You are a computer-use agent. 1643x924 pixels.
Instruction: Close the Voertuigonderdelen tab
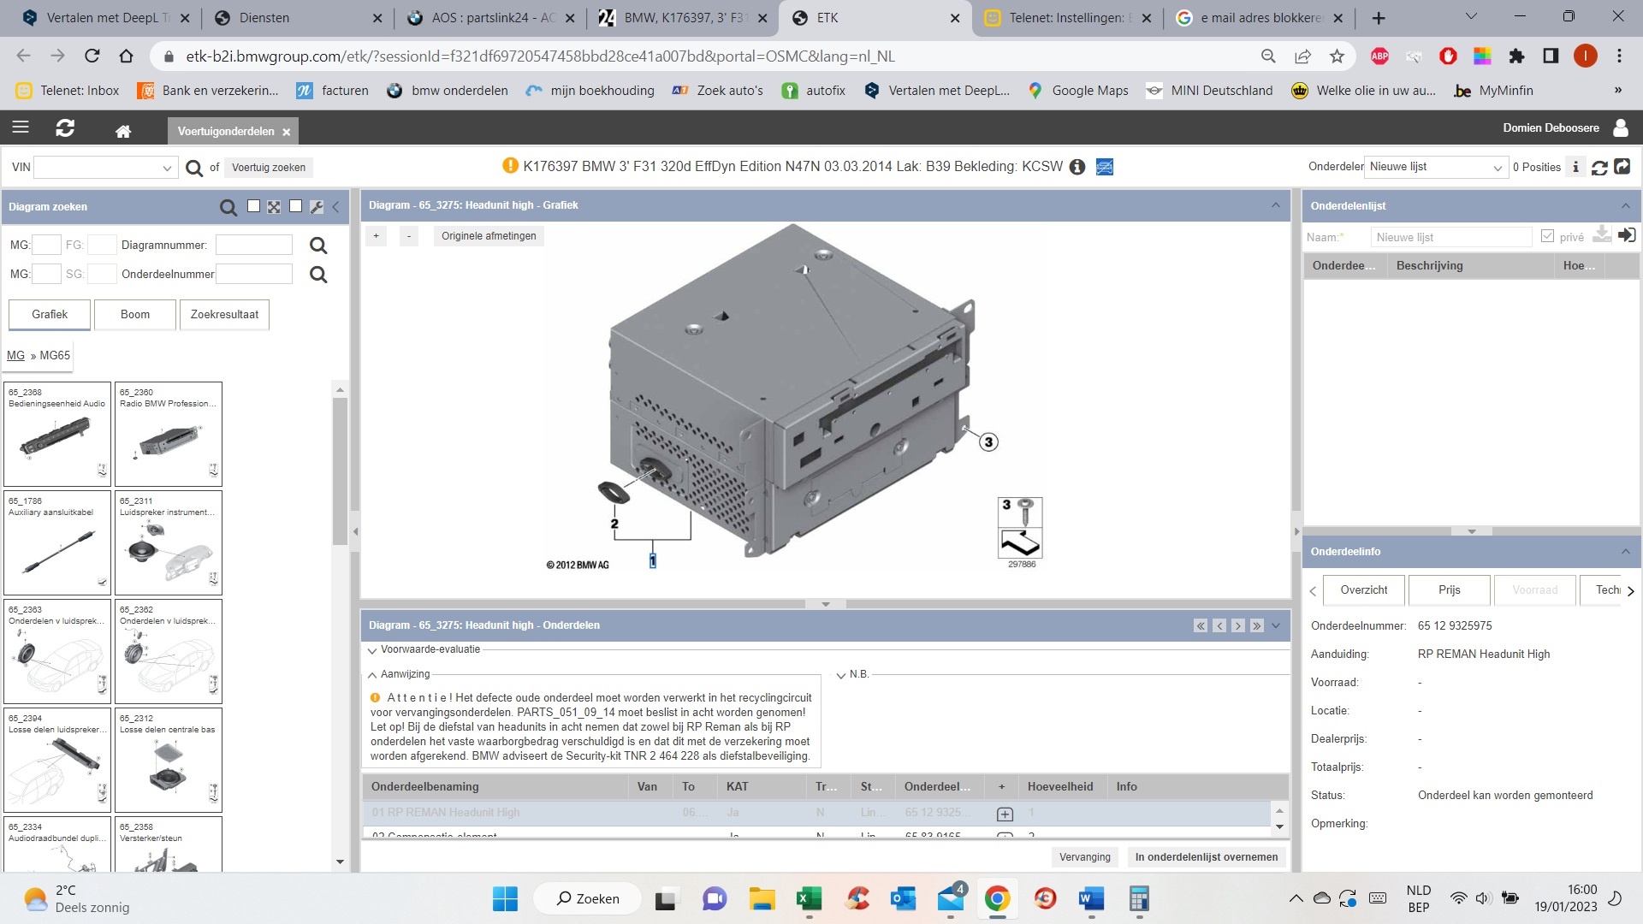click(x=287, y=132)
